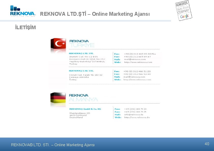Open the Istanbul office mail@reknova.com address

point(135,59)
